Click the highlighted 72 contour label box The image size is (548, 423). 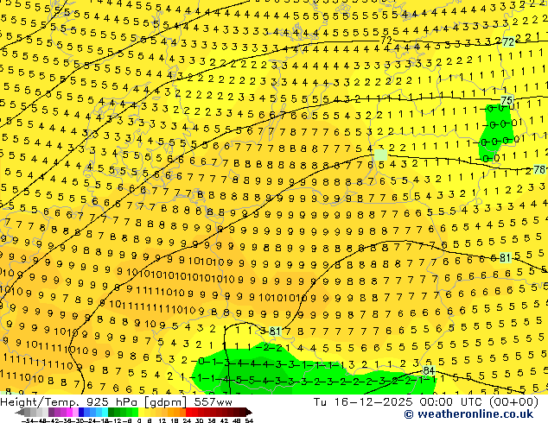click(x=508, y=42)
